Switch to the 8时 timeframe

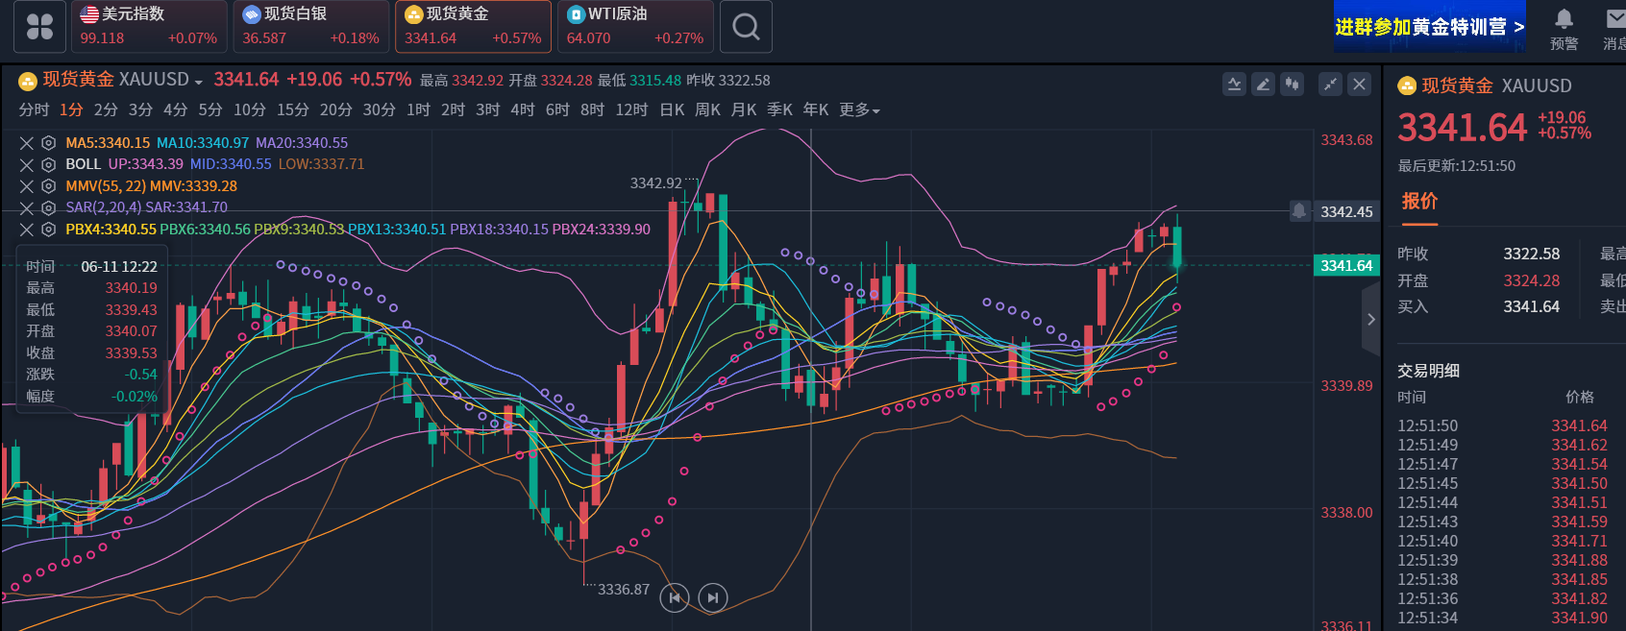(x=592, y=110)
